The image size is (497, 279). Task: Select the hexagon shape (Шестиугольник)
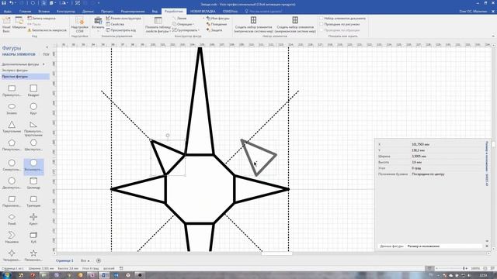click(33, 145)
